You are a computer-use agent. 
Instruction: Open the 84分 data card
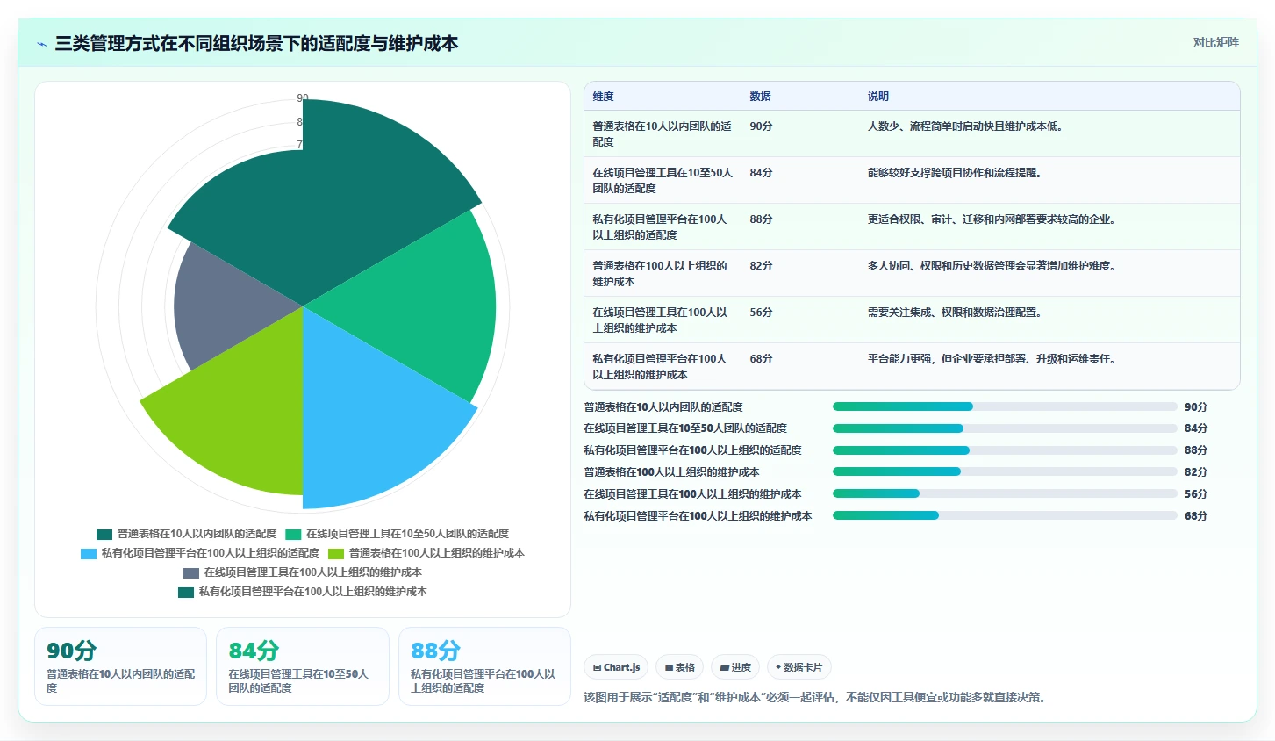(x=303, y=666)
